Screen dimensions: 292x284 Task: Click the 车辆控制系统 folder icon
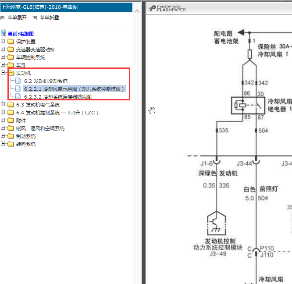11,57
